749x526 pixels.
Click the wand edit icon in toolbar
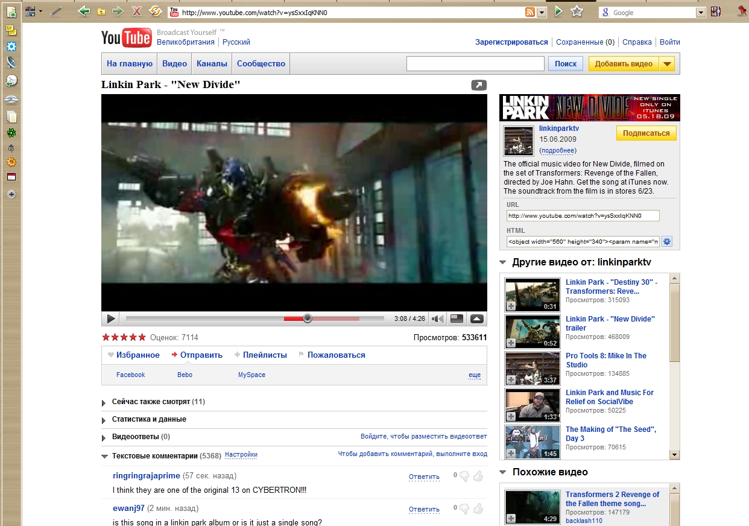tap(55, 11)
